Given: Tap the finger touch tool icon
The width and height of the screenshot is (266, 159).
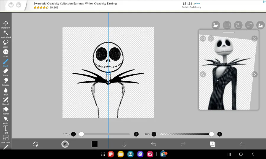Looking at the screenshot, I should [x=238, y=25].
